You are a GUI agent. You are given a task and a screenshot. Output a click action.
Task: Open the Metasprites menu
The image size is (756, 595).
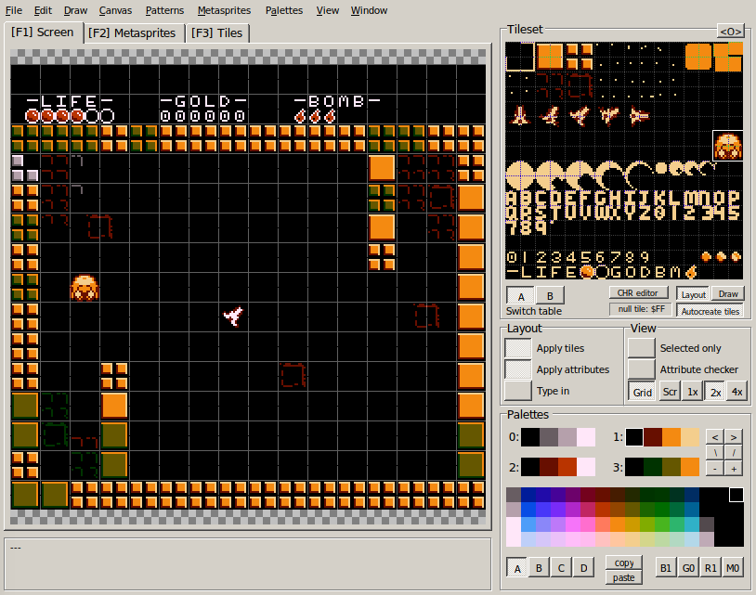(224, 10)
